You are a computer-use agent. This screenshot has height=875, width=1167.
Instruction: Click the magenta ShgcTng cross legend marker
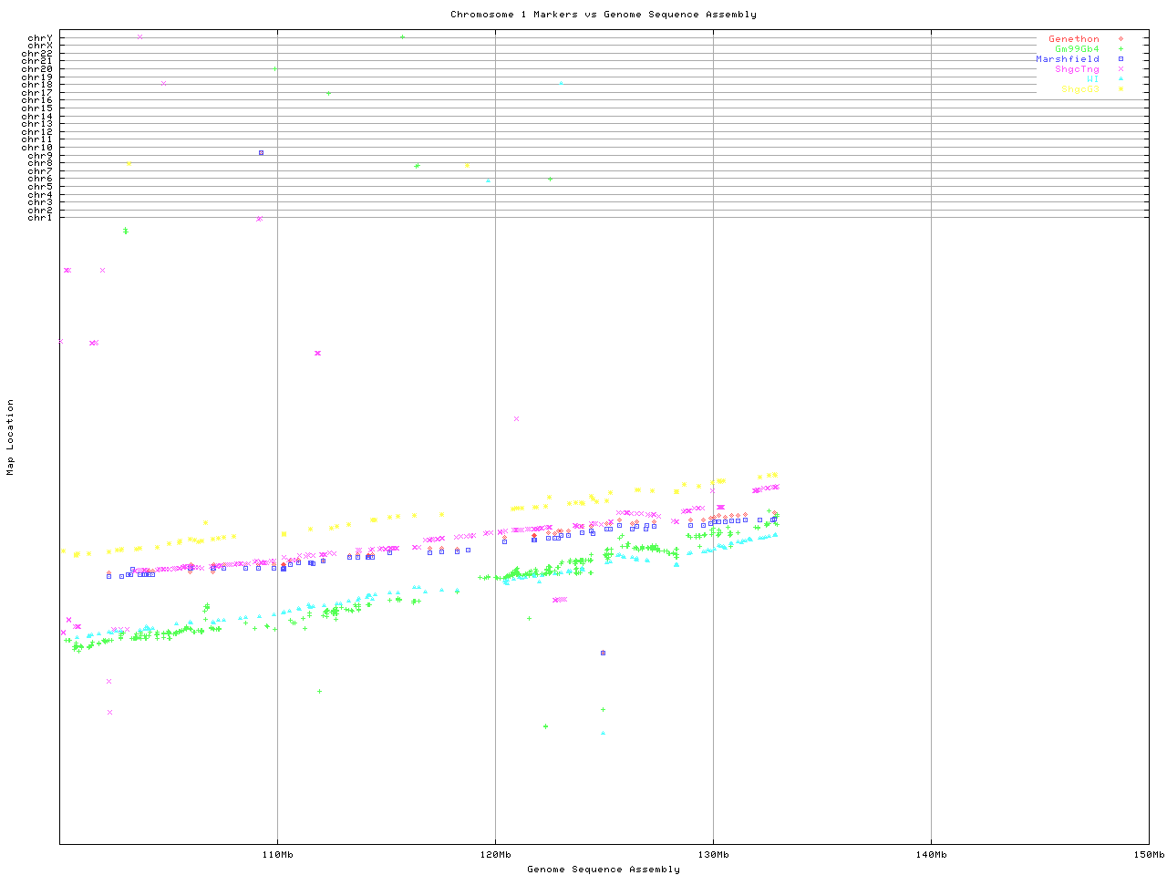1121,69
